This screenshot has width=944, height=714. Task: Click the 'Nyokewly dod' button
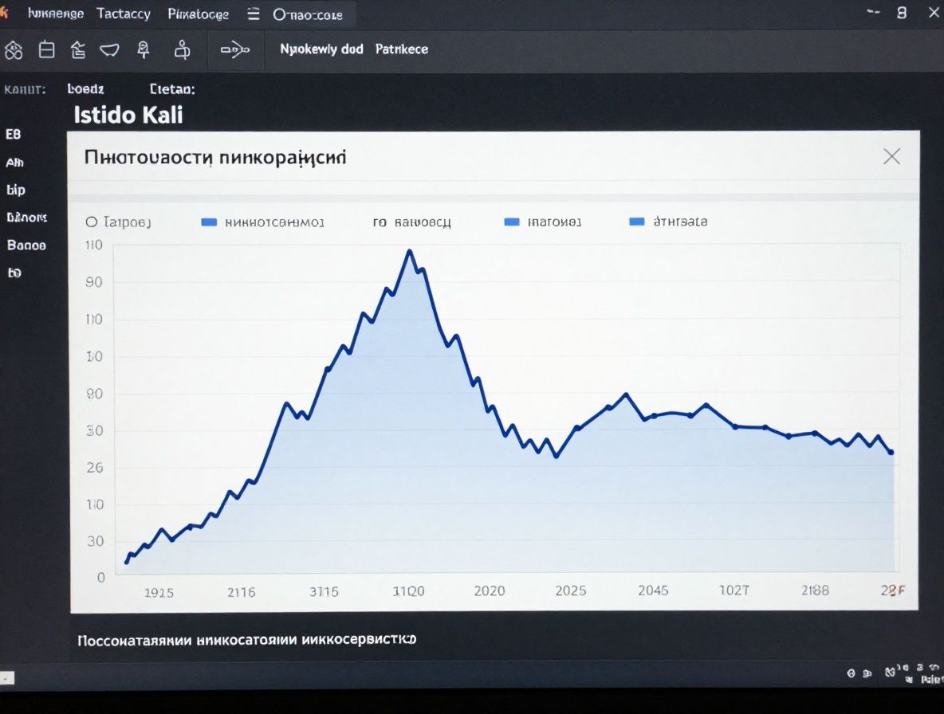click(321, 49)
